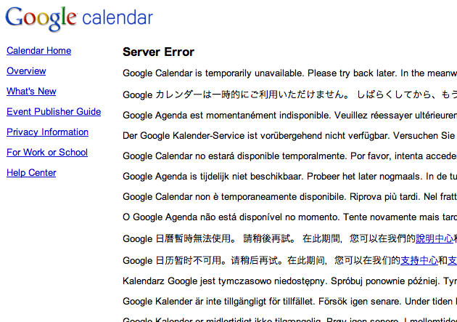Open the What's New link
Image resolution: width=457 pixels, height=322 pixels.
coord(31,92)
